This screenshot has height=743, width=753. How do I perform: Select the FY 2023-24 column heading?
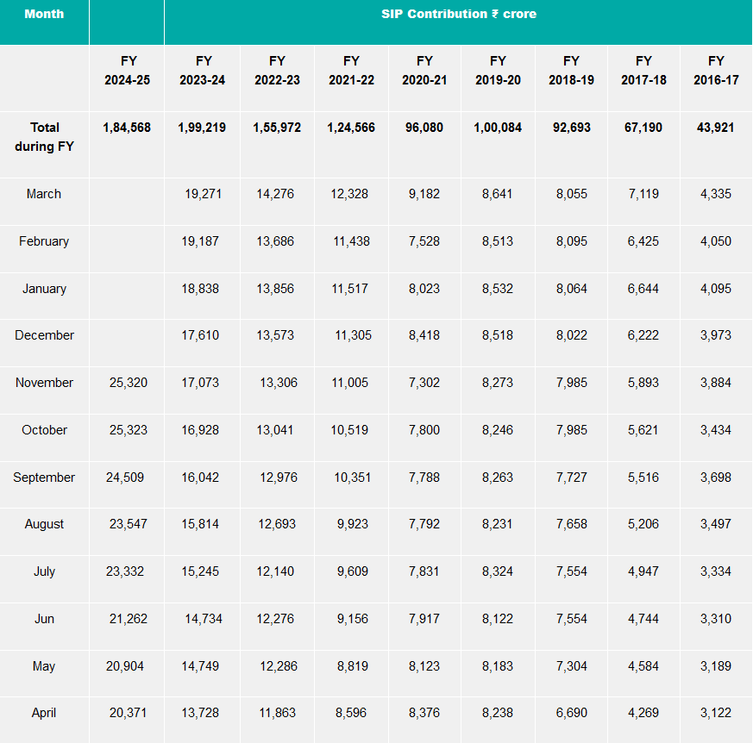202,70
